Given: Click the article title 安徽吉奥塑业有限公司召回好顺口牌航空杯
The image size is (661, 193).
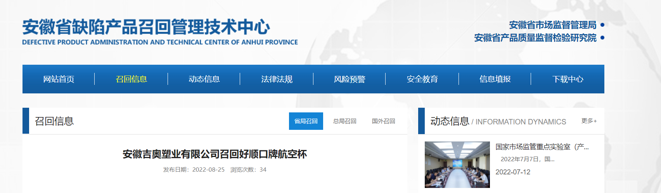Looking at the screenshot, I should pos(215,154).
